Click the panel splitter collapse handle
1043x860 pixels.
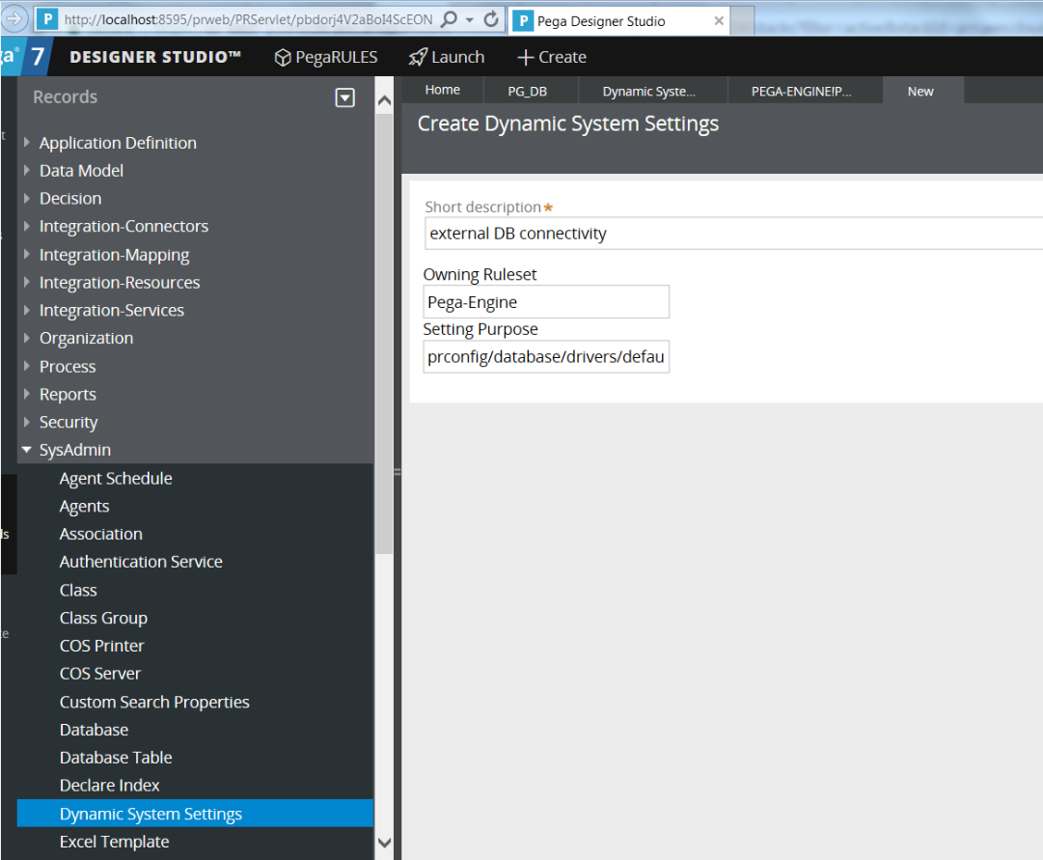[398, 472]
